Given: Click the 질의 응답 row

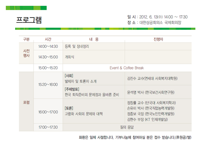Looking at the screenshot, I should [x=127, y=127].
